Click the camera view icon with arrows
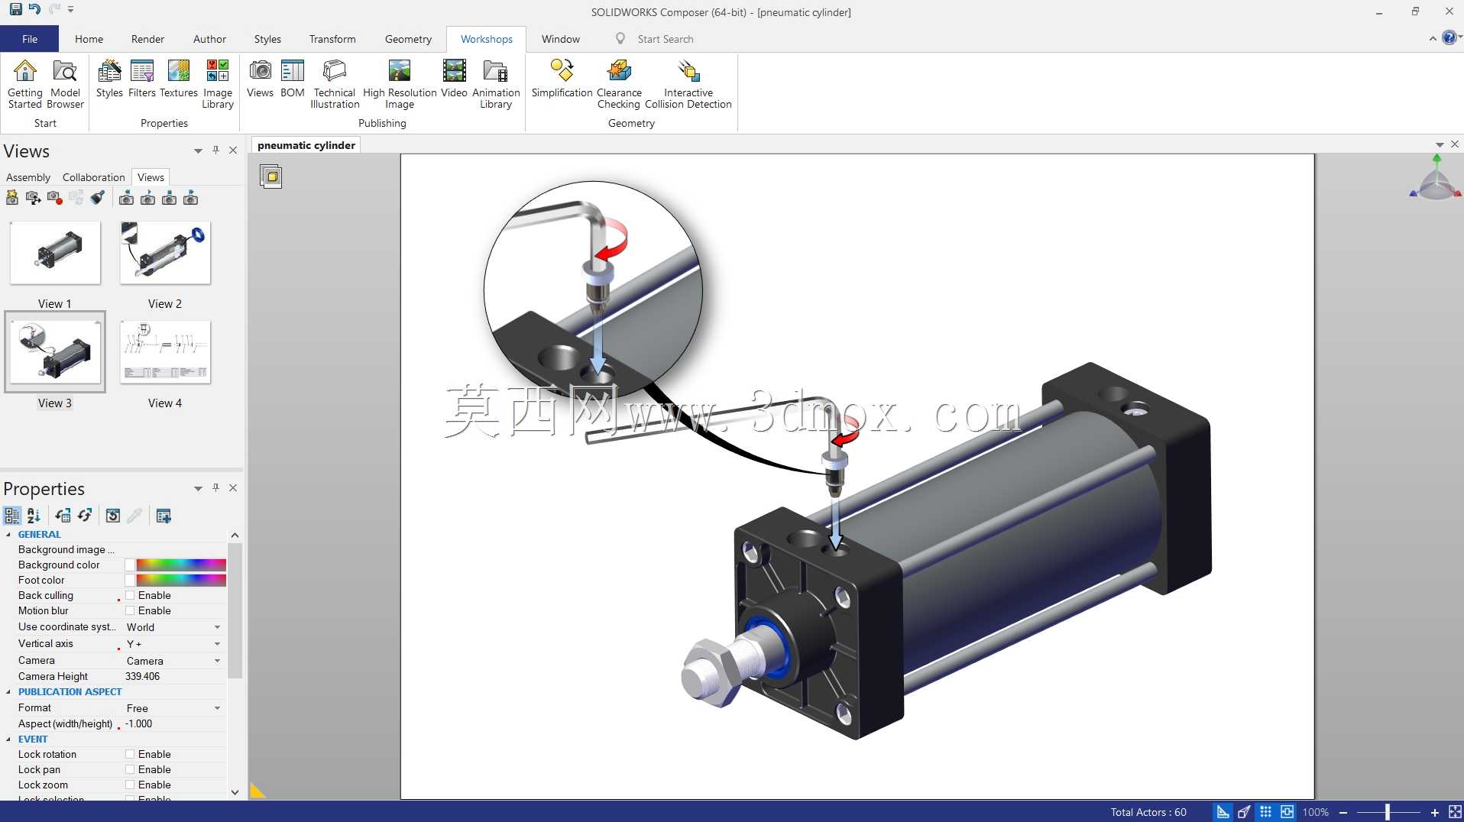The width and height of the screenshot is (1464, 822). pyautogui.click(x=33, y=199)
